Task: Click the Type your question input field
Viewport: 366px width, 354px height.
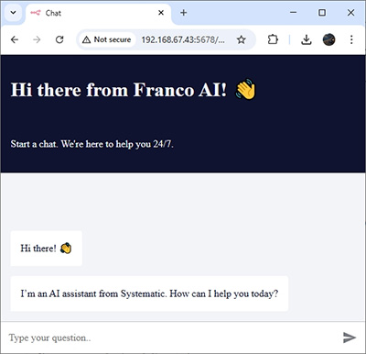Action: pyautogui.click(x=171, y=337)
